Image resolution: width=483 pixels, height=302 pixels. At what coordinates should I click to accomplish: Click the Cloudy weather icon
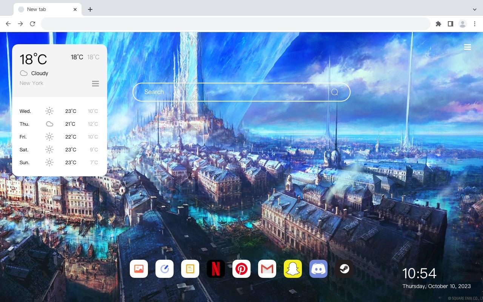[x=24, y=73]
